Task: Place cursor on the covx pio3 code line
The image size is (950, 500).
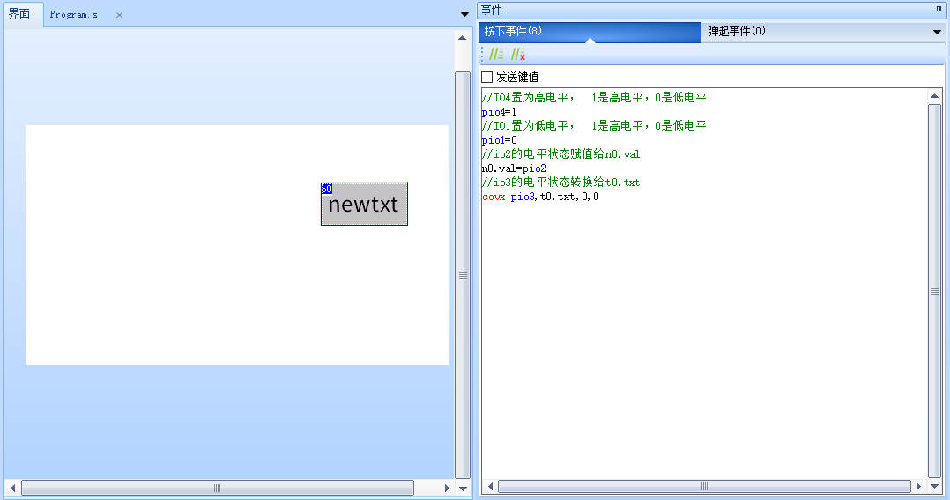Action: coord(541,197)
